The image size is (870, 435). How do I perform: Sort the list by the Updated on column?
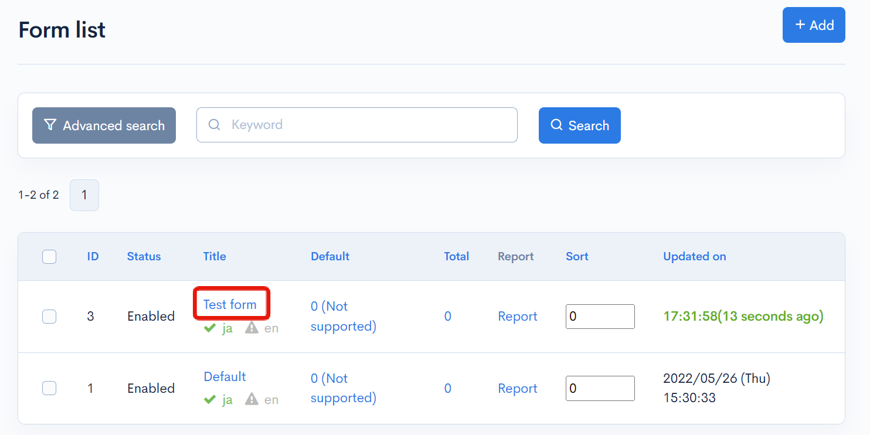[x=694, y=256]
